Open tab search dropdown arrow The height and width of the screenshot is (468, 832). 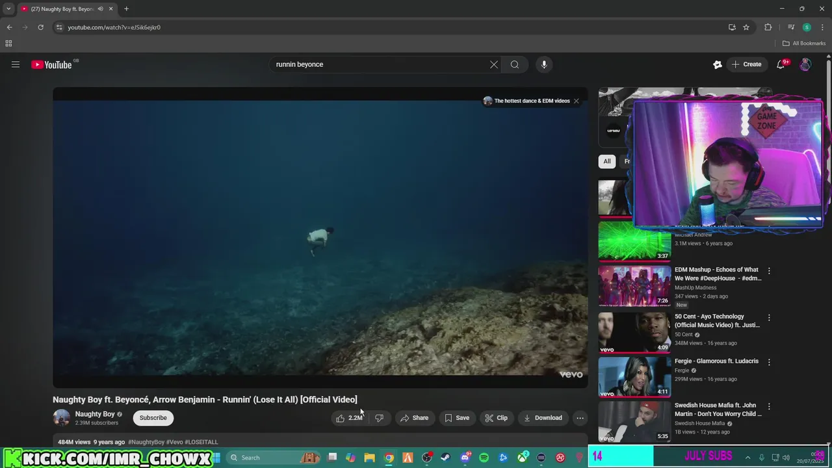pos(8,9)
